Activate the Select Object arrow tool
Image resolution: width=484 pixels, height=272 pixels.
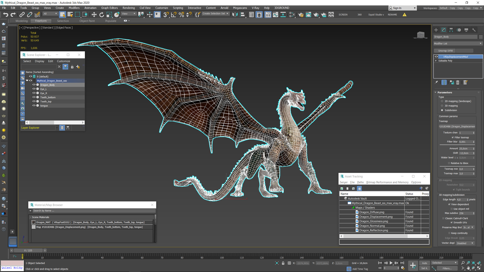click(x=62, y=15)
